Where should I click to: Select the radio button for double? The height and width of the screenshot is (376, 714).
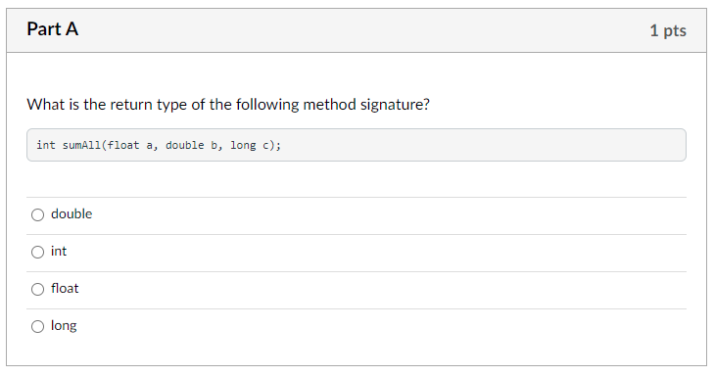(x=37, y=214)
